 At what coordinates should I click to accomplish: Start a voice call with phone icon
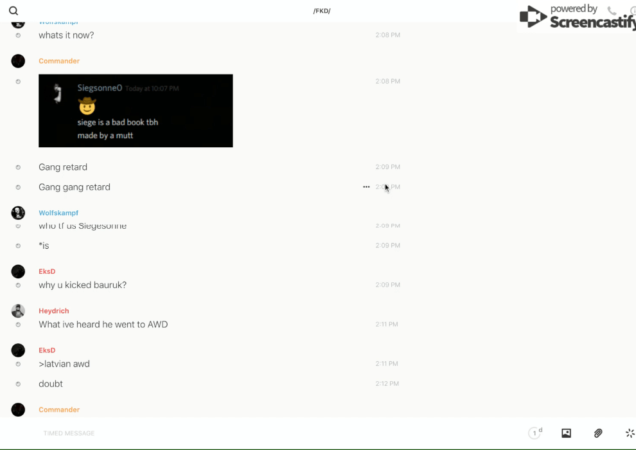tap(612, 11)
